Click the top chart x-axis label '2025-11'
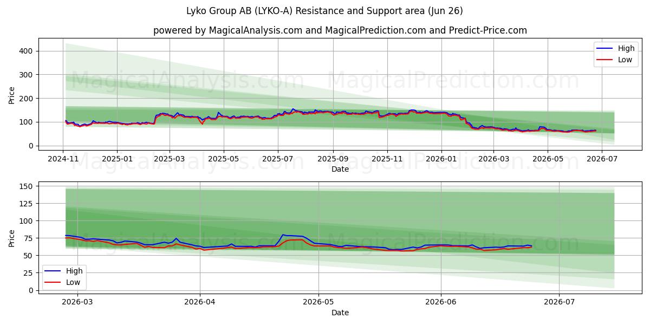The image size is (650, 325). 387,159
